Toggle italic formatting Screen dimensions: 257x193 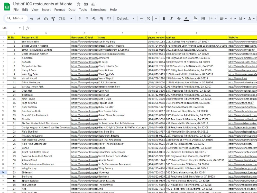[171, 19]
